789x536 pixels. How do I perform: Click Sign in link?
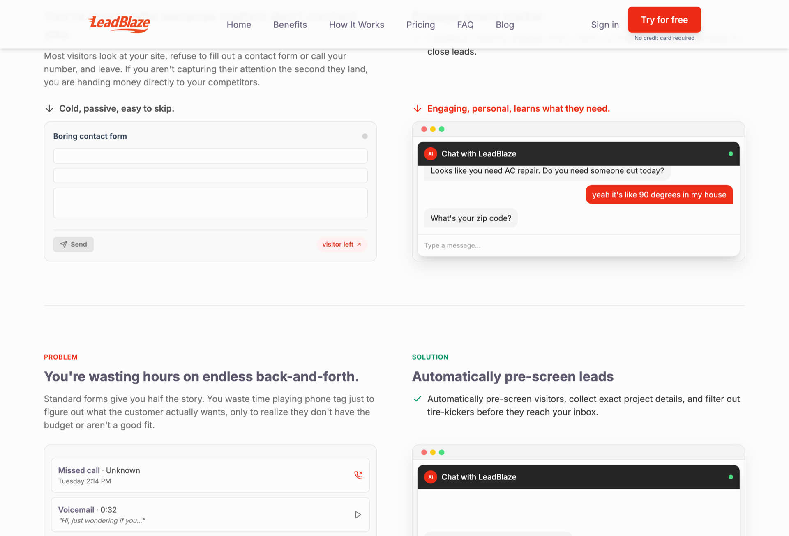(605, 25)
